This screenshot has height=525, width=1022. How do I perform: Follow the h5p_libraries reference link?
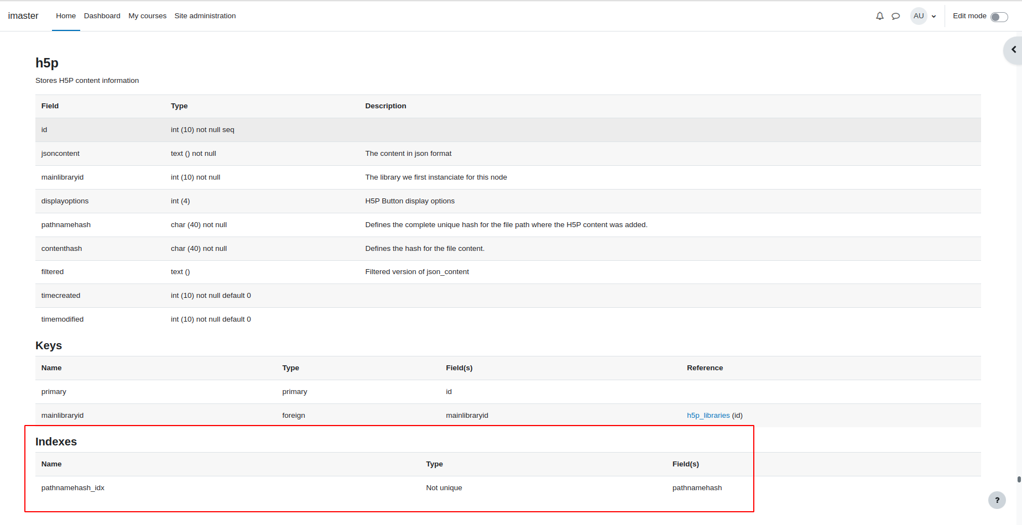pyautogui.click(x=708, y=416)
